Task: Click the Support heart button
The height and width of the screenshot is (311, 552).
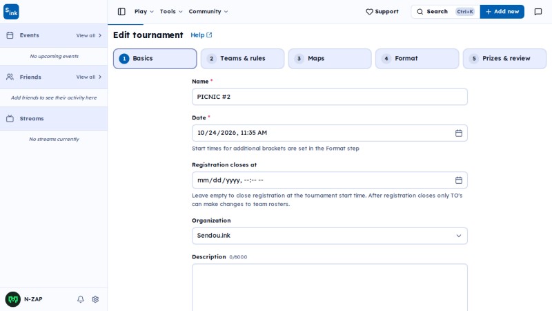Action: [382, 12]
